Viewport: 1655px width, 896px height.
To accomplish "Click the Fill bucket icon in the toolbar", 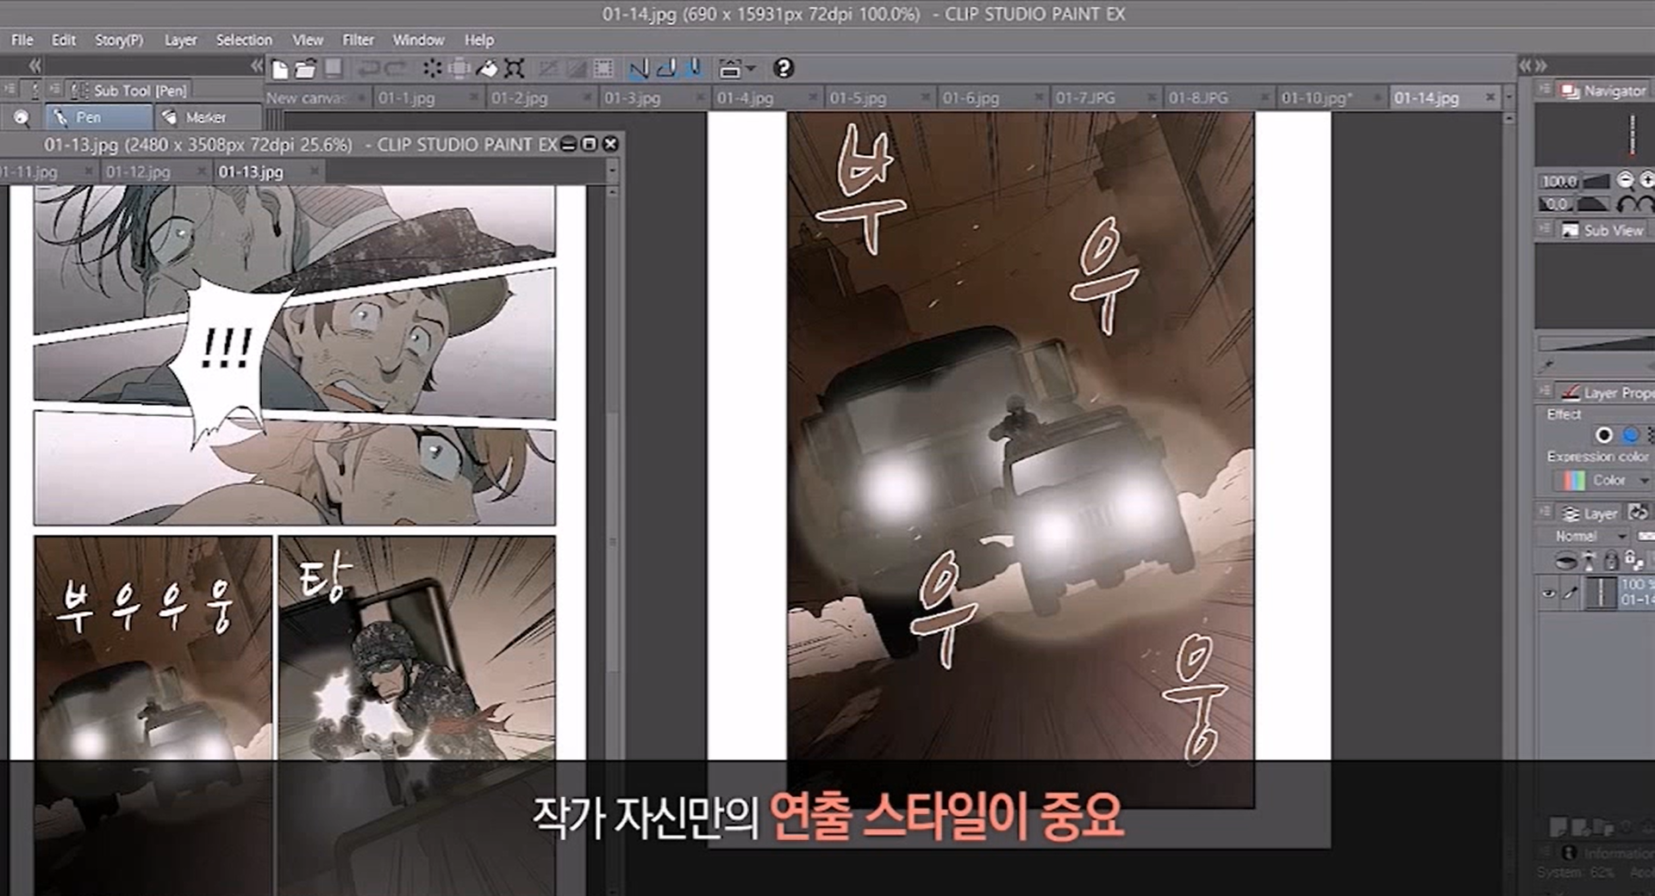I will pos(487,69).
